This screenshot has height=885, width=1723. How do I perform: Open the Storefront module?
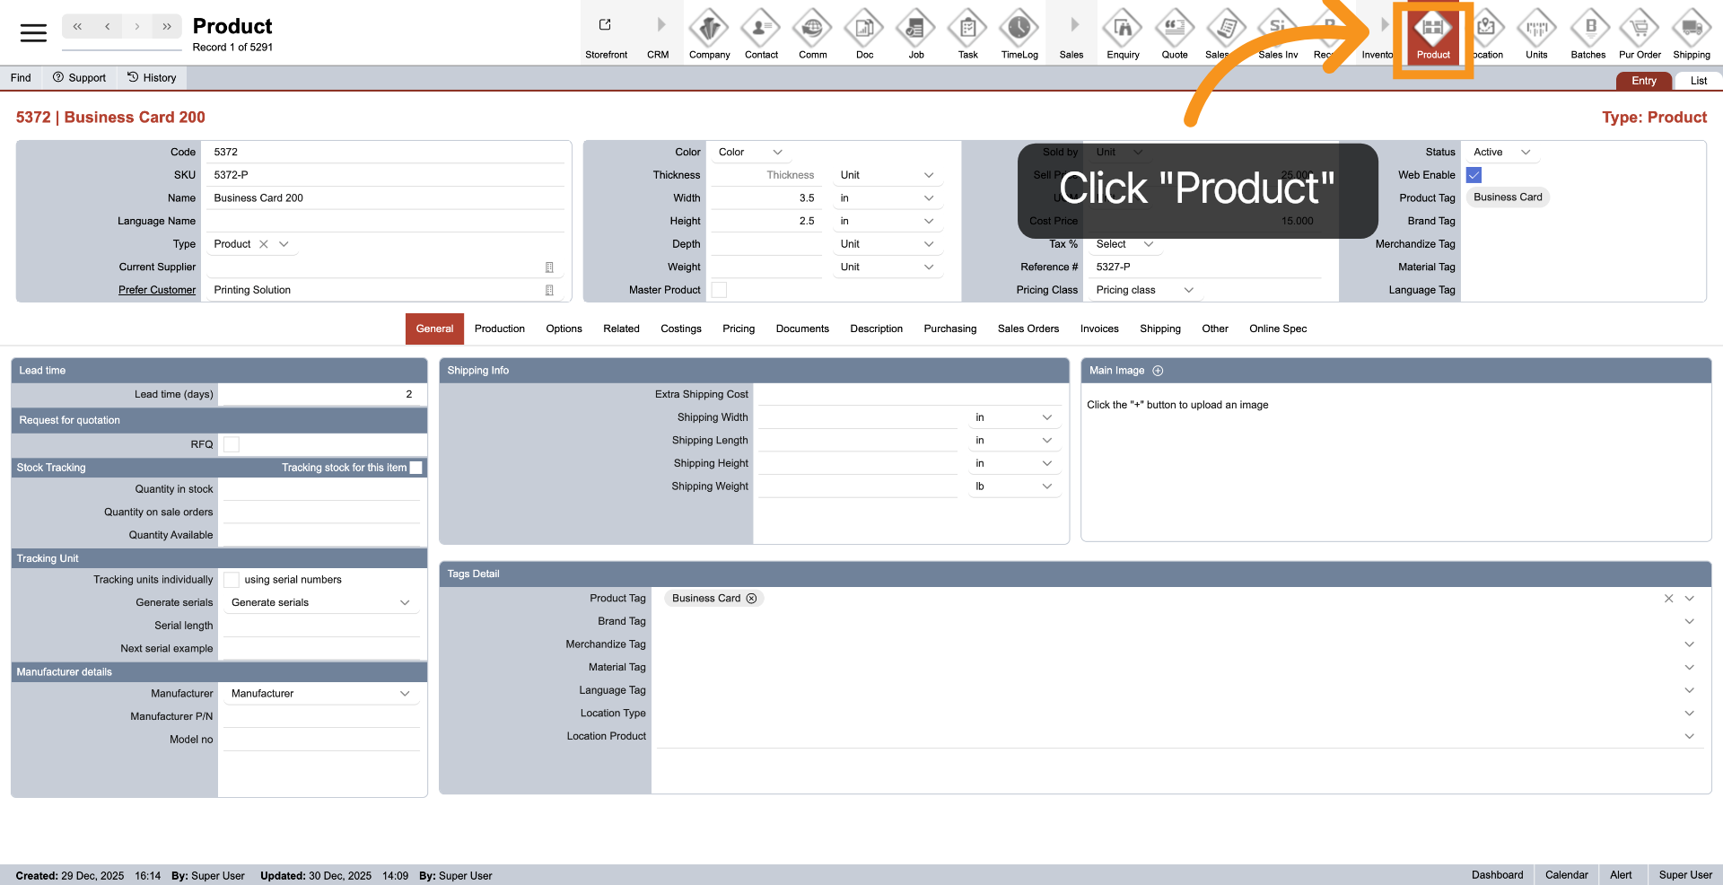(606, 32)
